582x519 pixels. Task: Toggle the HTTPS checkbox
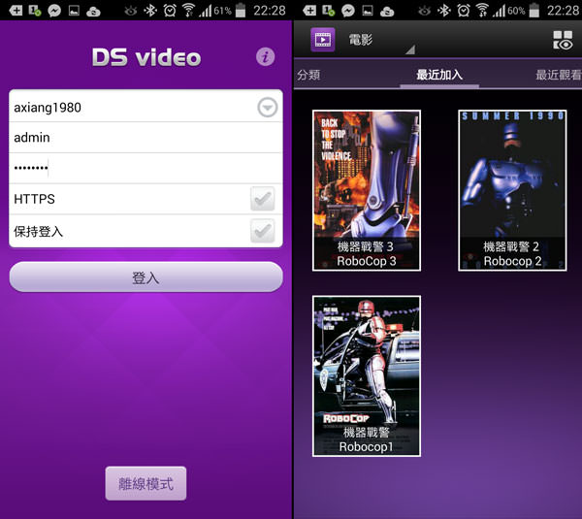263,199
